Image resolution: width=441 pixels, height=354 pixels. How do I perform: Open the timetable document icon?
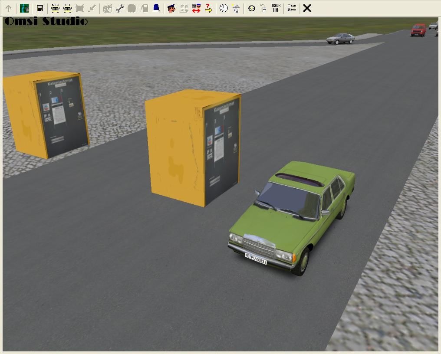[184, 8]
